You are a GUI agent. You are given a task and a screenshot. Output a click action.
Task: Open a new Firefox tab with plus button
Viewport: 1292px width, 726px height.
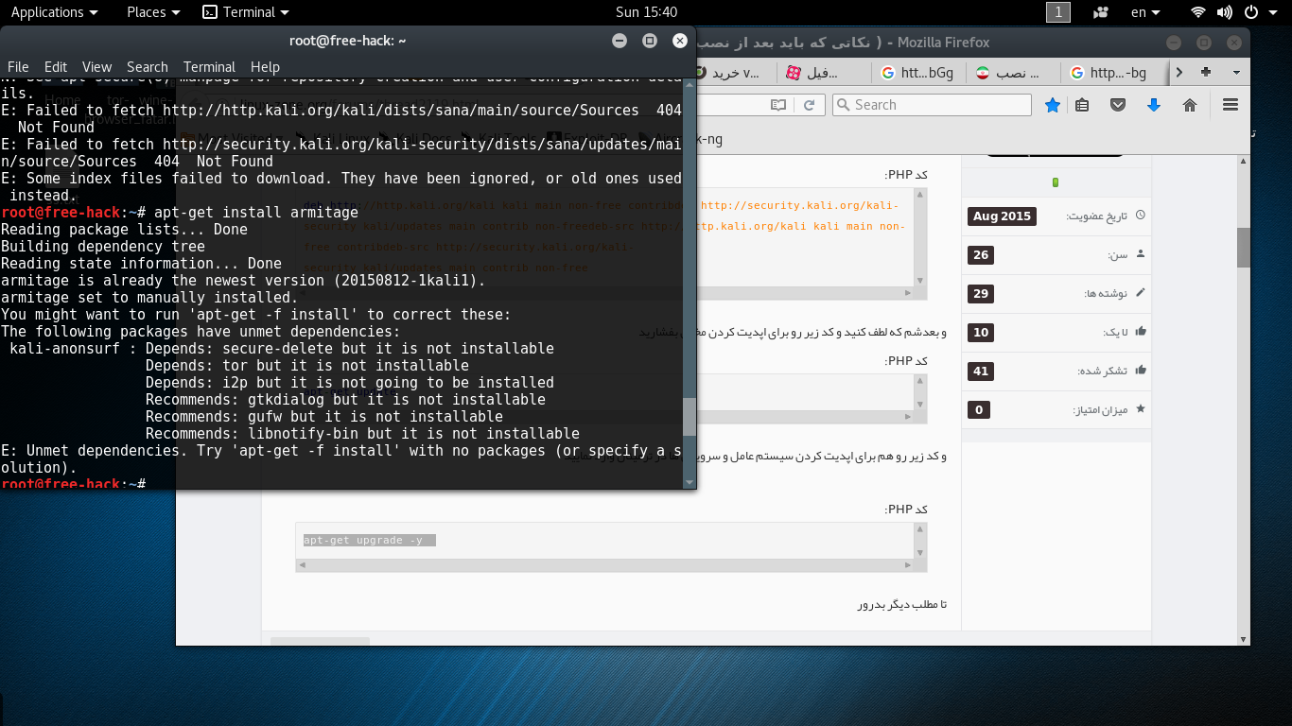tap(1206, 73)
